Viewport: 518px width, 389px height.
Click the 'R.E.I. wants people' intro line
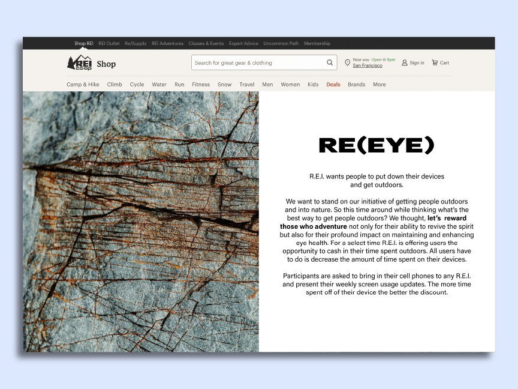[377, 181]
